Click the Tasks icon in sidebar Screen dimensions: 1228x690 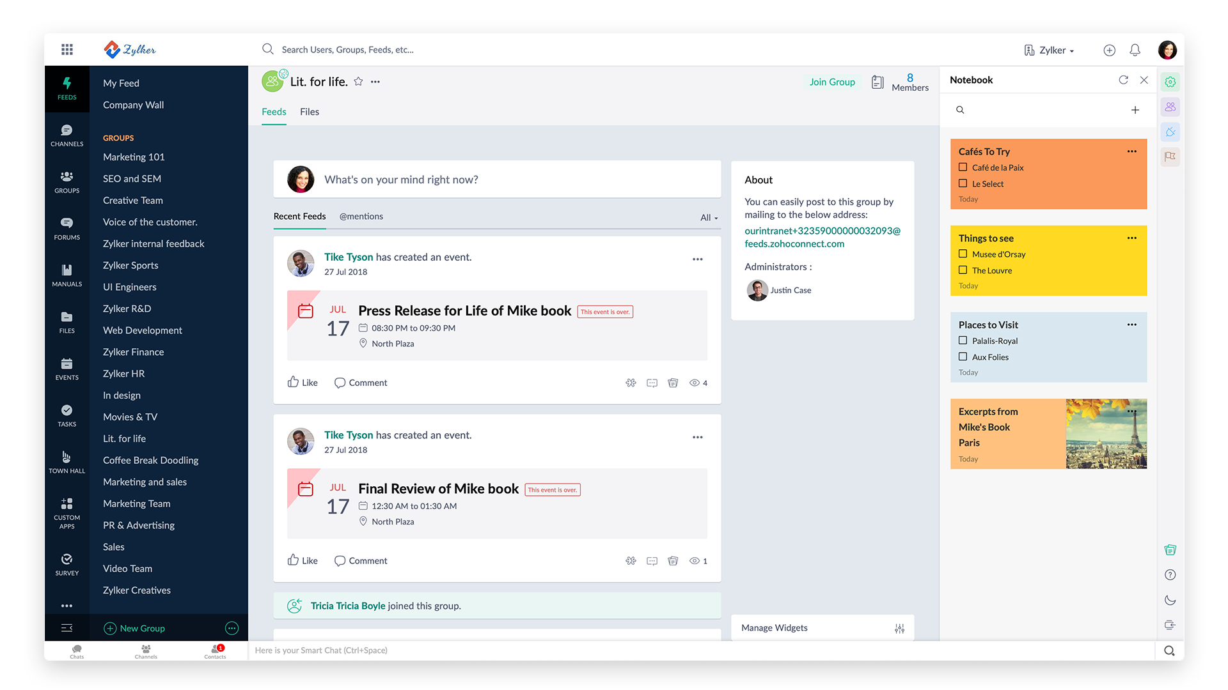pyautogui.click(x=67, y=415)
